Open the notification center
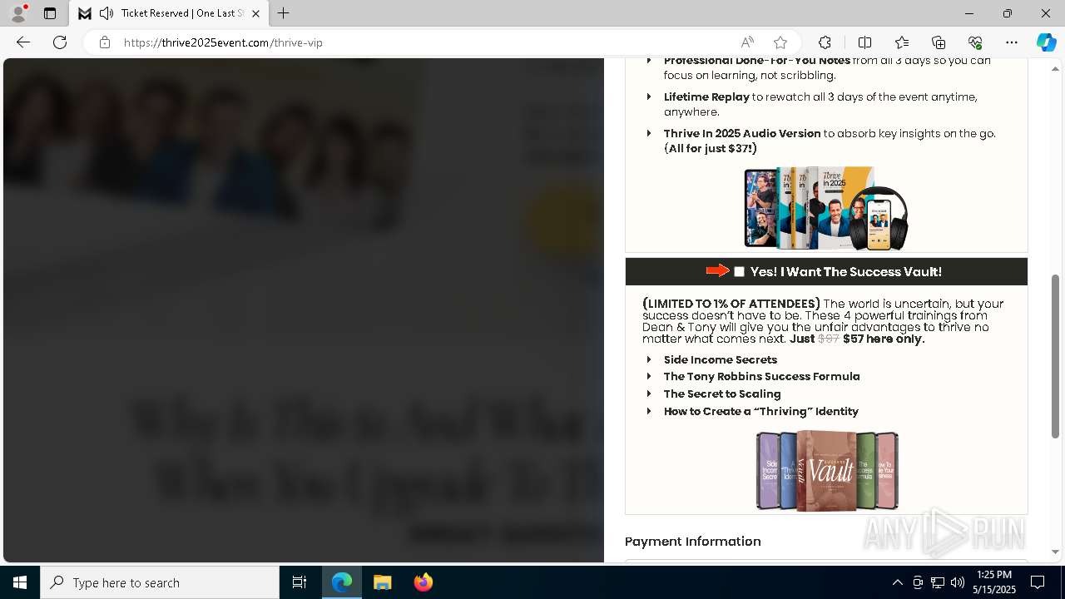1065x599 pixels. click(x=1038, y=582)
